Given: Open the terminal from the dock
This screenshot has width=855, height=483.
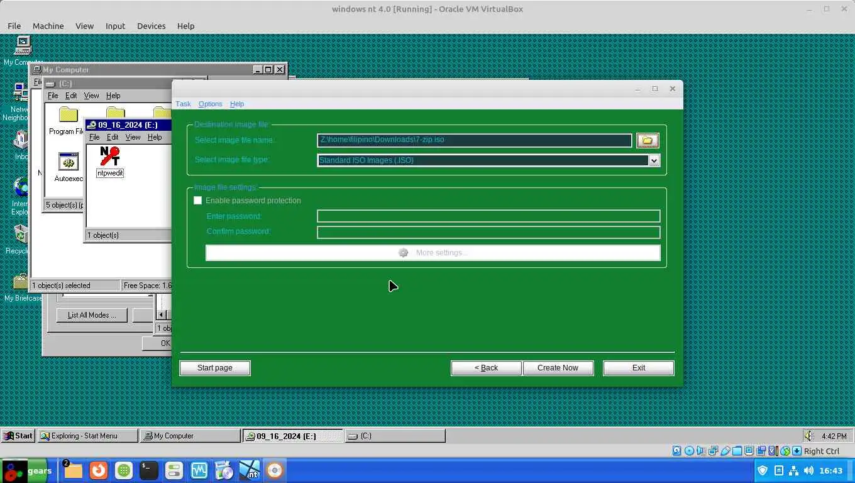Looking at the screenshot, I should point(148,470).
